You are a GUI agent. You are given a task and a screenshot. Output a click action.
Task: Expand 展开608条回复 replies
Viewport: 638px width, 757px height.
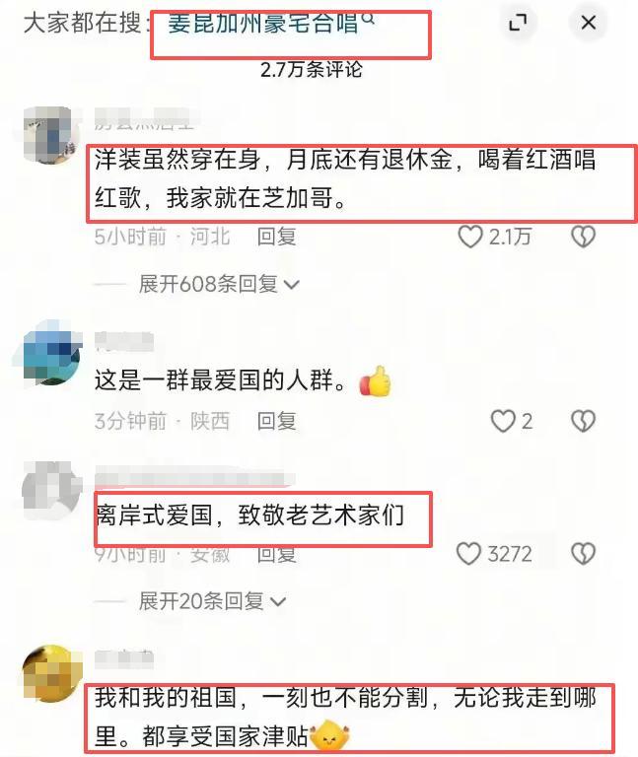tap(219, 284)
